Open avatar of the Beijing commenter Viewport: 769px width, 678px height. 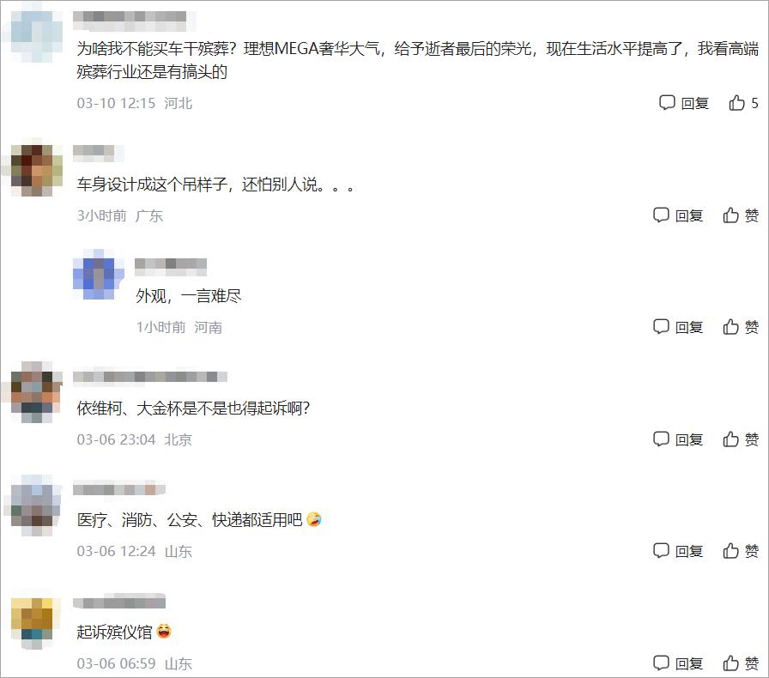pos(33,392)
